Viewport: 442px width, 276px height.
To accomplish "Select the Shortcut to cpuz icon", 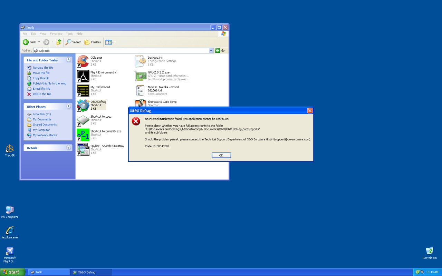I will [x=83, y=120].
